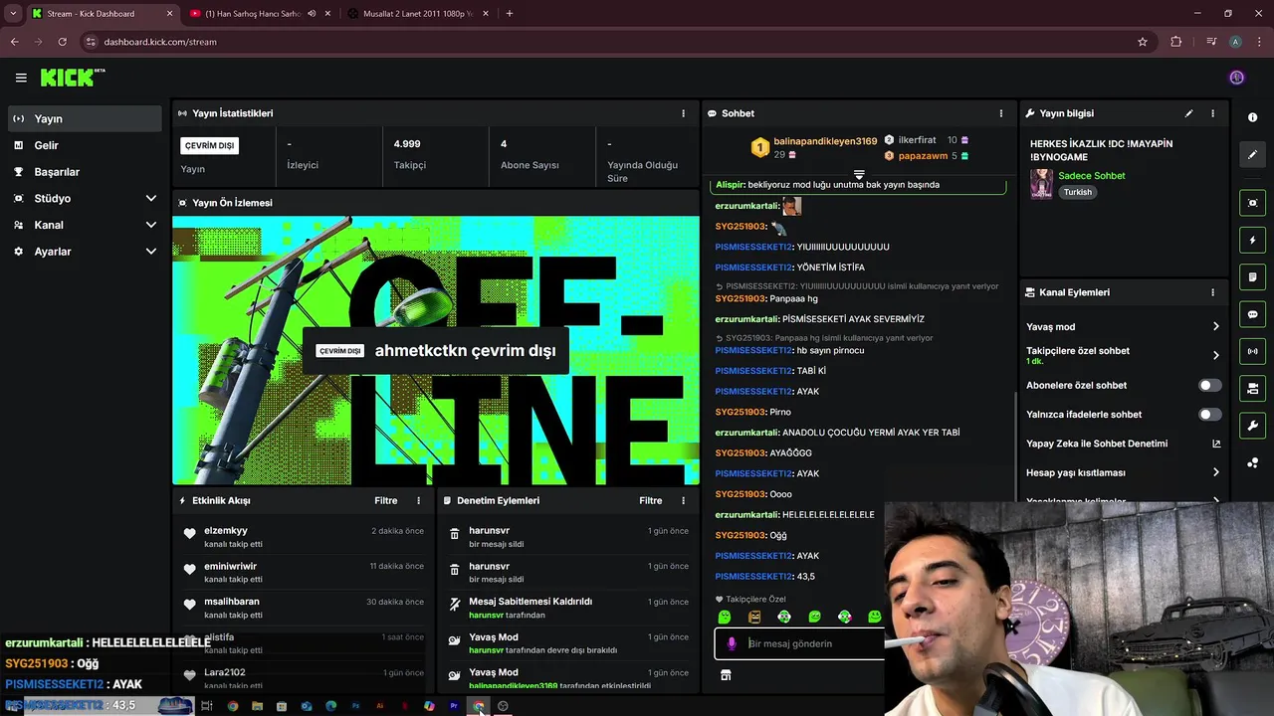This screenshot has height=716, width=1274.
Task: Click Mesaj Sabitlemesi Kaldırıldı moderation entry
Action: [531, 602]
